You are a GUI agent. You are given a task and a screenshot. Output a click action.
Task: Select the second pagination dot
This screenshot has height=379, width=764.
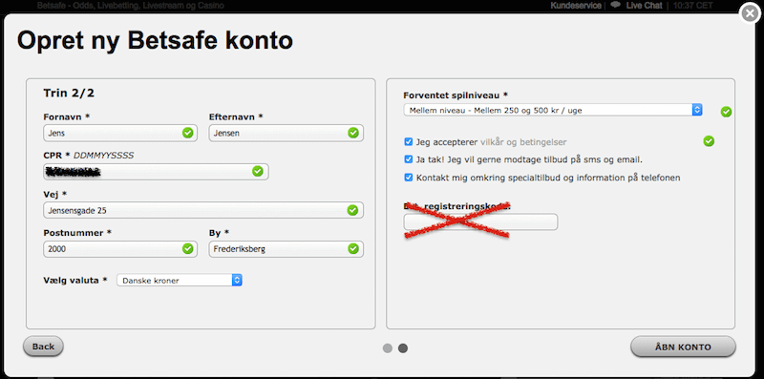(x=403, y=348)
